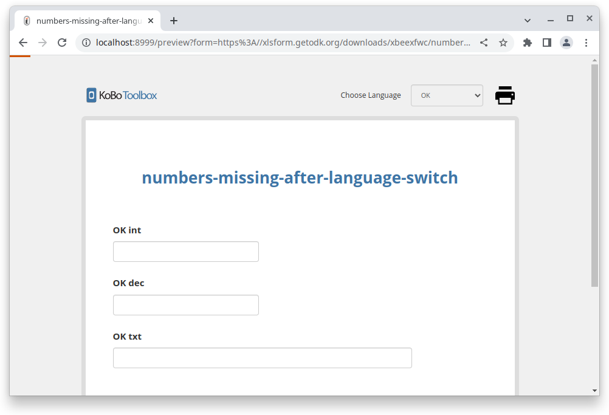Toggle the browser side panel
This screenshot has width=609, height=415.
[x=547, y=43]
